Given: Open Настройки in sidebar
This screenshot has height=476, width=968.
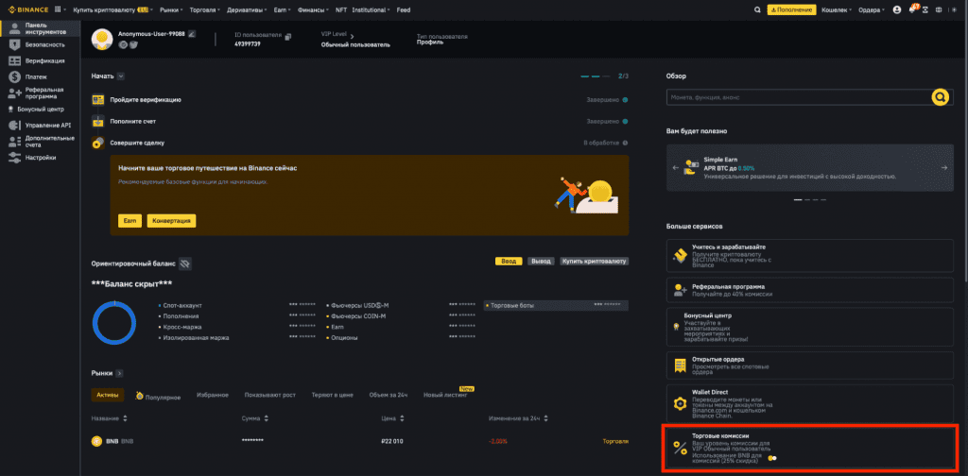Looking at the screenshot, I should point(33,158).
